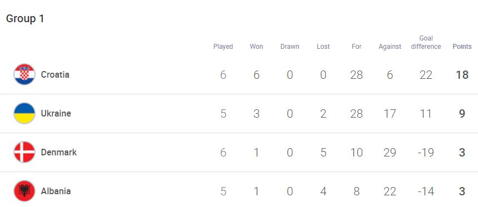Click the Points column header
This screenshot has height=207, width=478.
[462, 47]
